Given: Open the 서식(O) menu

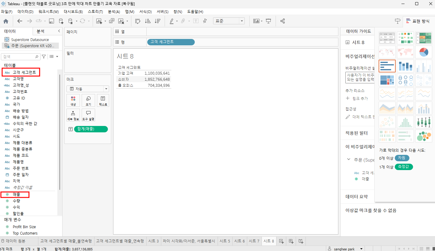Looking at the screenshot, I should (145, 12).
